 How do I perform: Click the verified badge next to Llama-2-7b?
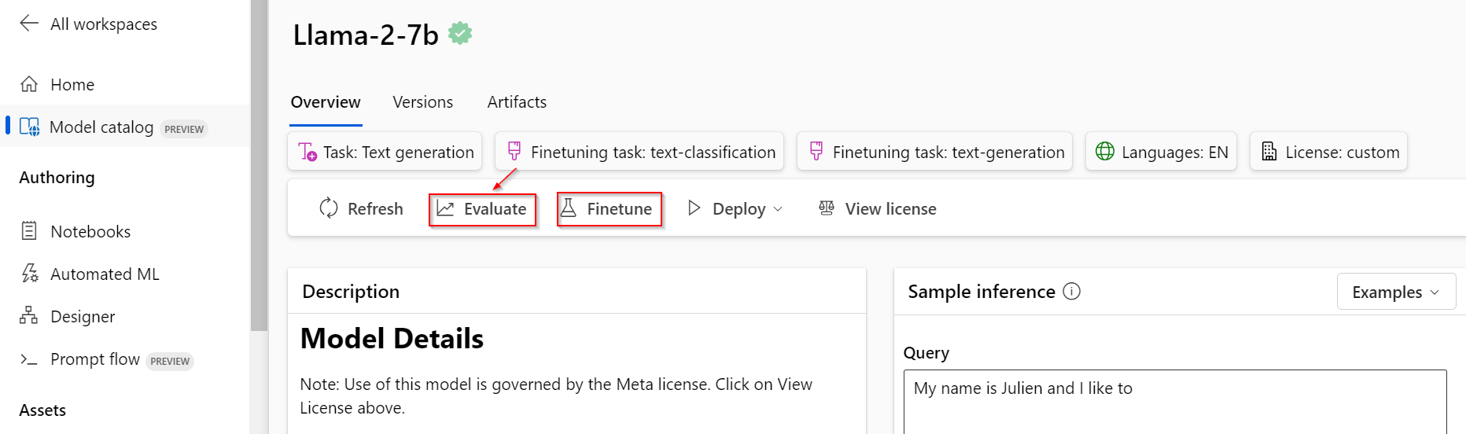(x=460, y=34)
